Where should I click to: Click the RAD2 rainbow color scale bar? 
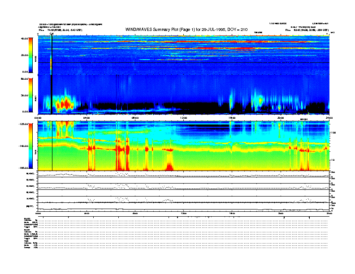30,55
